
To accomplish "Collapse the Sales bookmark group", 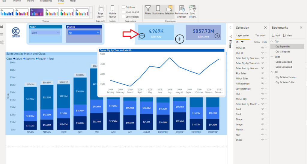I will click(x=272, y=57).
